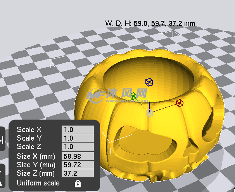
Task: Select the Scale tool button at left edge
Action: 2,139
